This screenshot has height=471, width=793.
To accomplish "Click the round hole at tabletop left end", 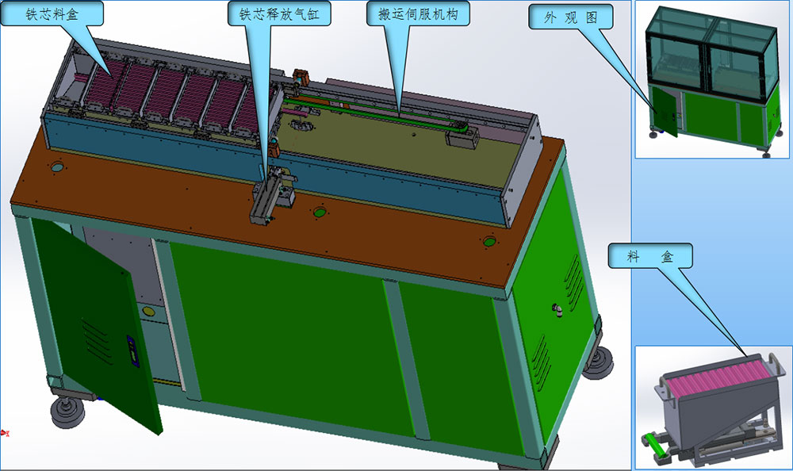I will tap(57, 168).
